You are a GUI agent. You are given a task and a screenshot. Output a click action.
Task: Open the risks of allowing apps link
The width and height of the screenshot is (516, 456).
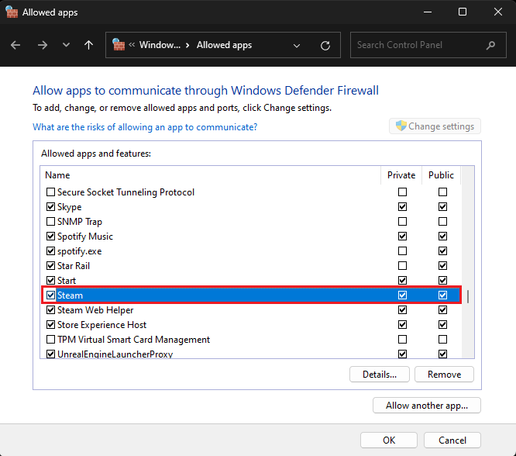pos(145,126)
